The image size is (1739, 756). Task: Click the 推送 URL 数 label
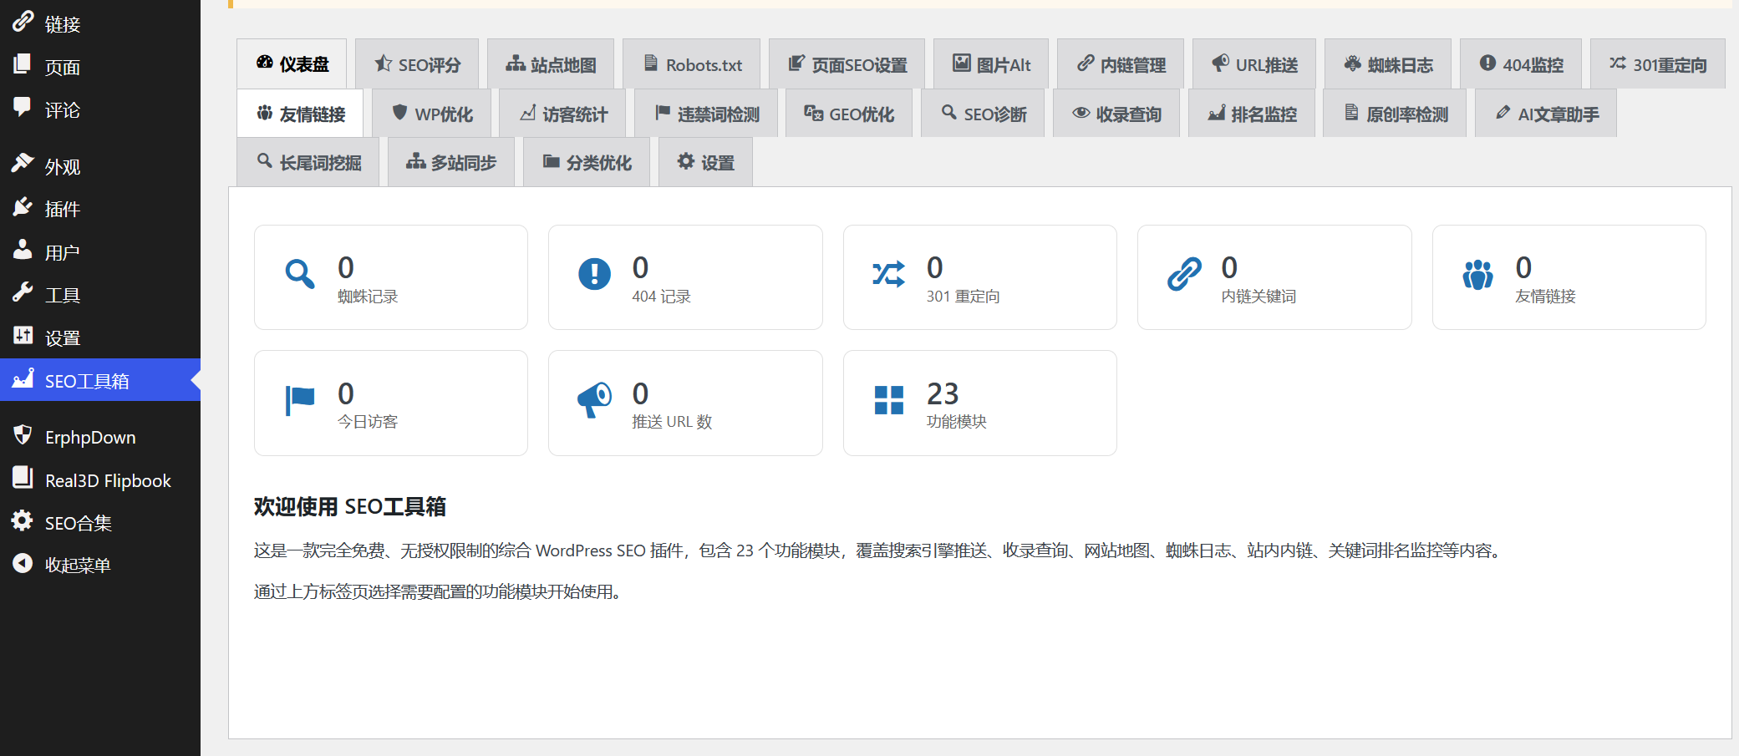click(x=672, y=422)
